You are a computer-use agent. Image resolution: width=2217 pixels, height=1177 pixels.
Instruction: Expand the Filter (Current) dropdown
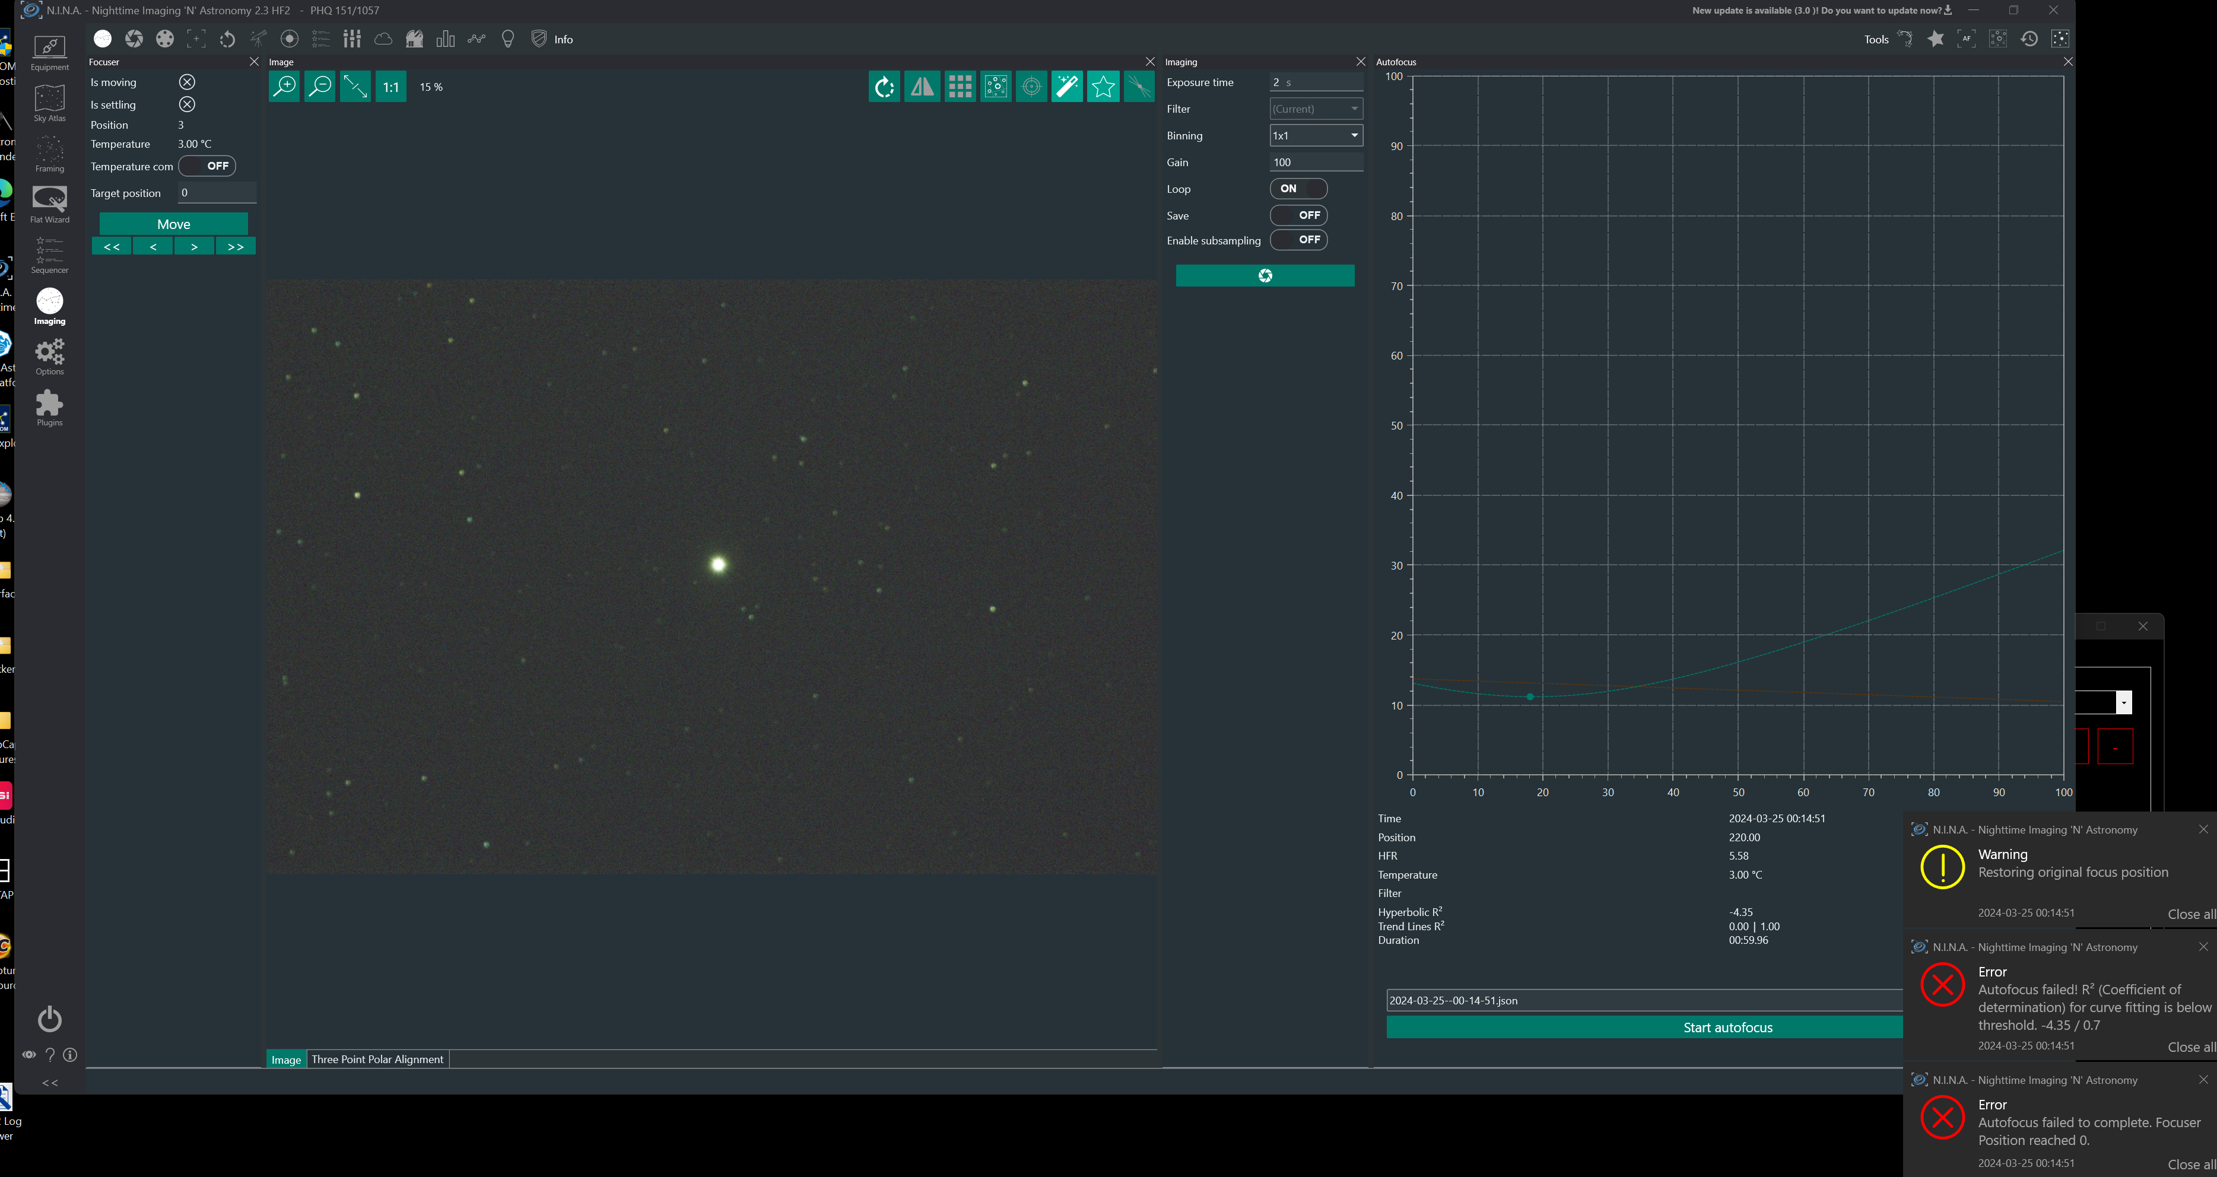click(x=1315, y=109)
